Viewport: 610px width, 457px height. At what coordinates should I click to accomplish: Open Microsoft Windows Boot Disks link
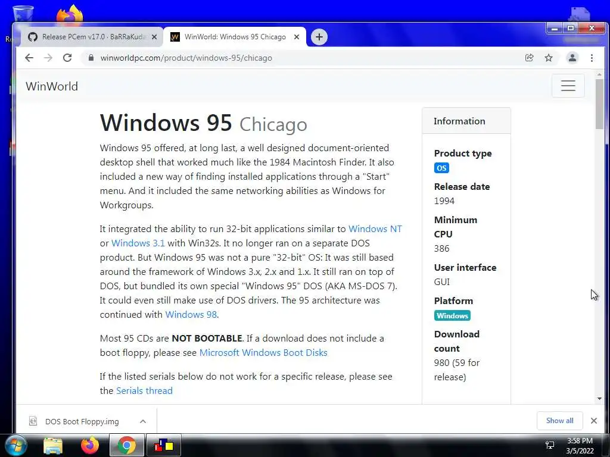pyautogui.click(x=263, y=352)
